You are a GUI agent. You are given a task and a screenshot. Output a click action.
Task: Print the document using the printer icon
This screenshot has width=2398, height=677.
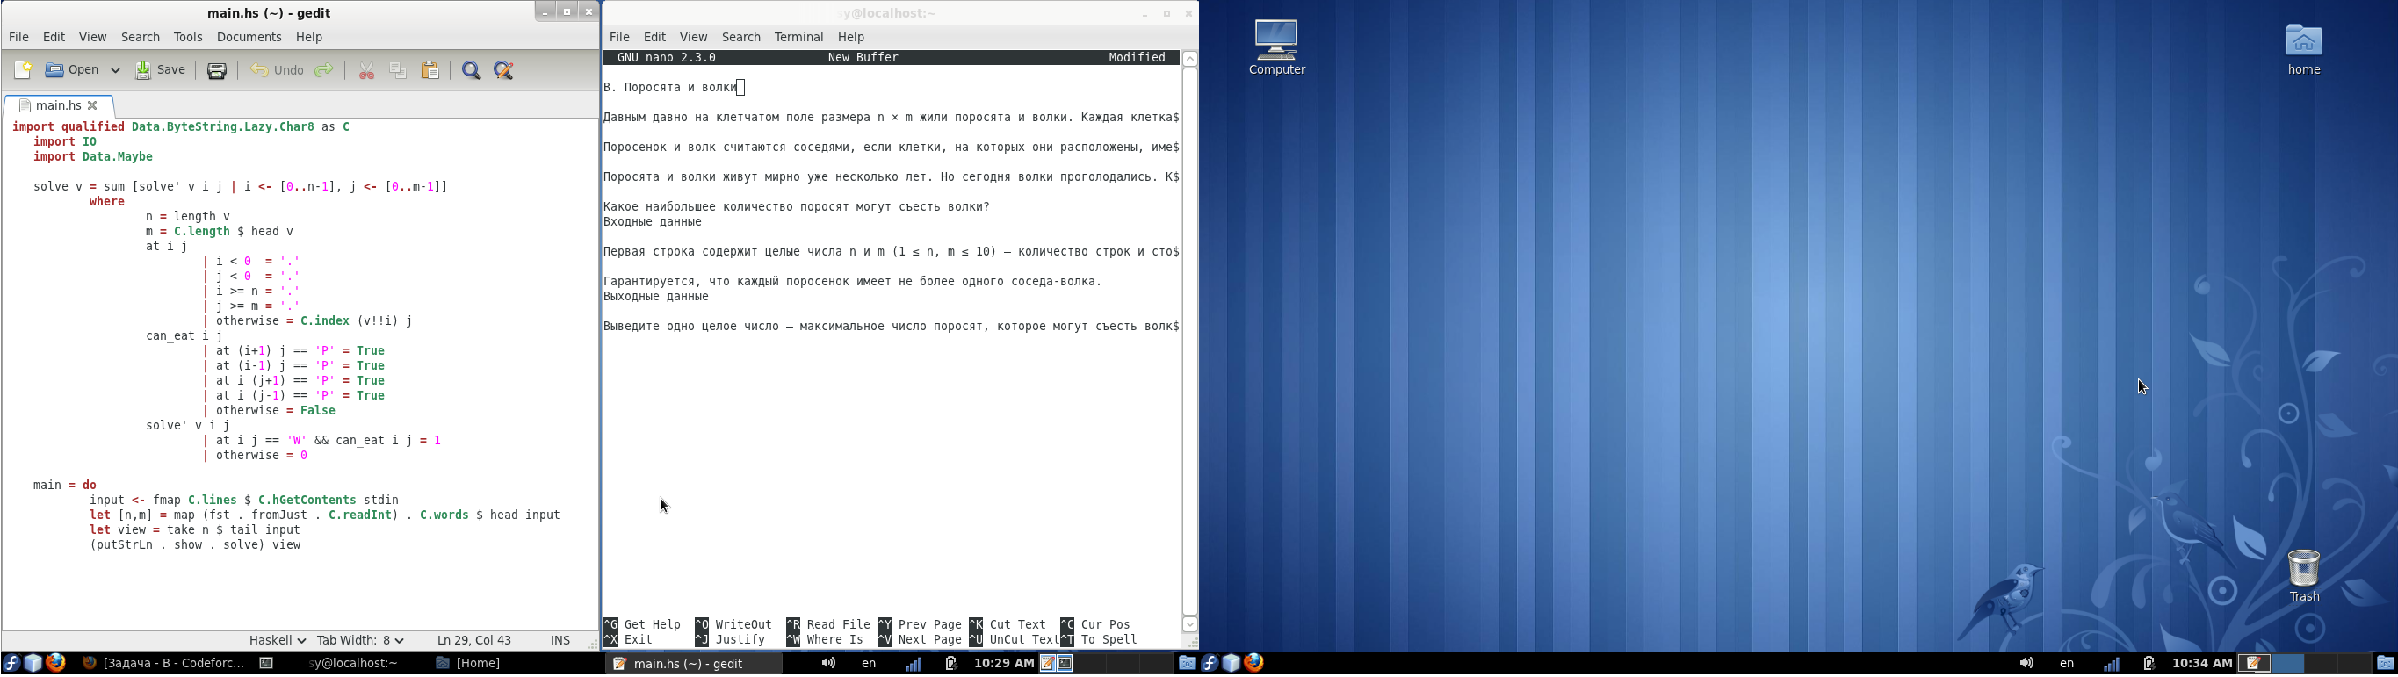[x=218, y=70]
